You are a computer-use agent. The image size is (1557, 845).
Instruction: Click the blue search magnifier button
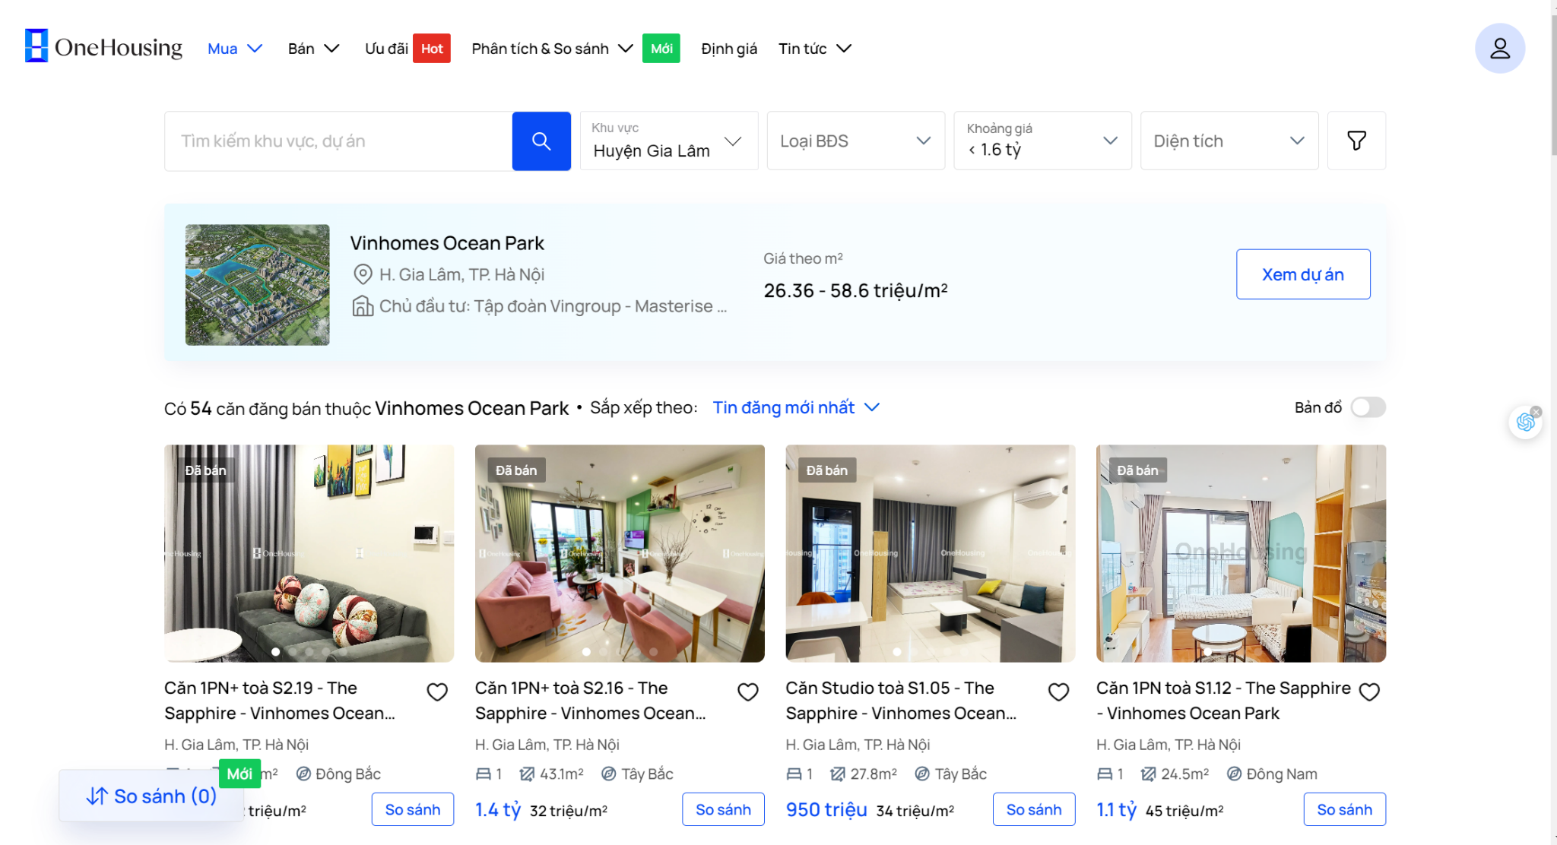pos(541,141)
